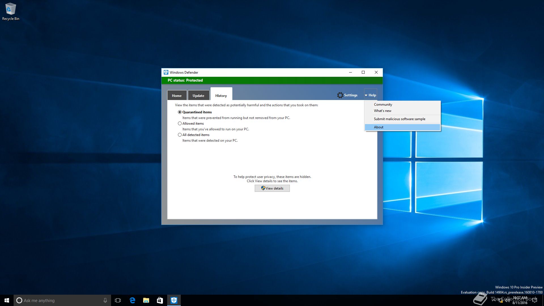544x306 pixels.
Task: Click the Windows Defender title bar icon
Action: [x=166, y=72]
